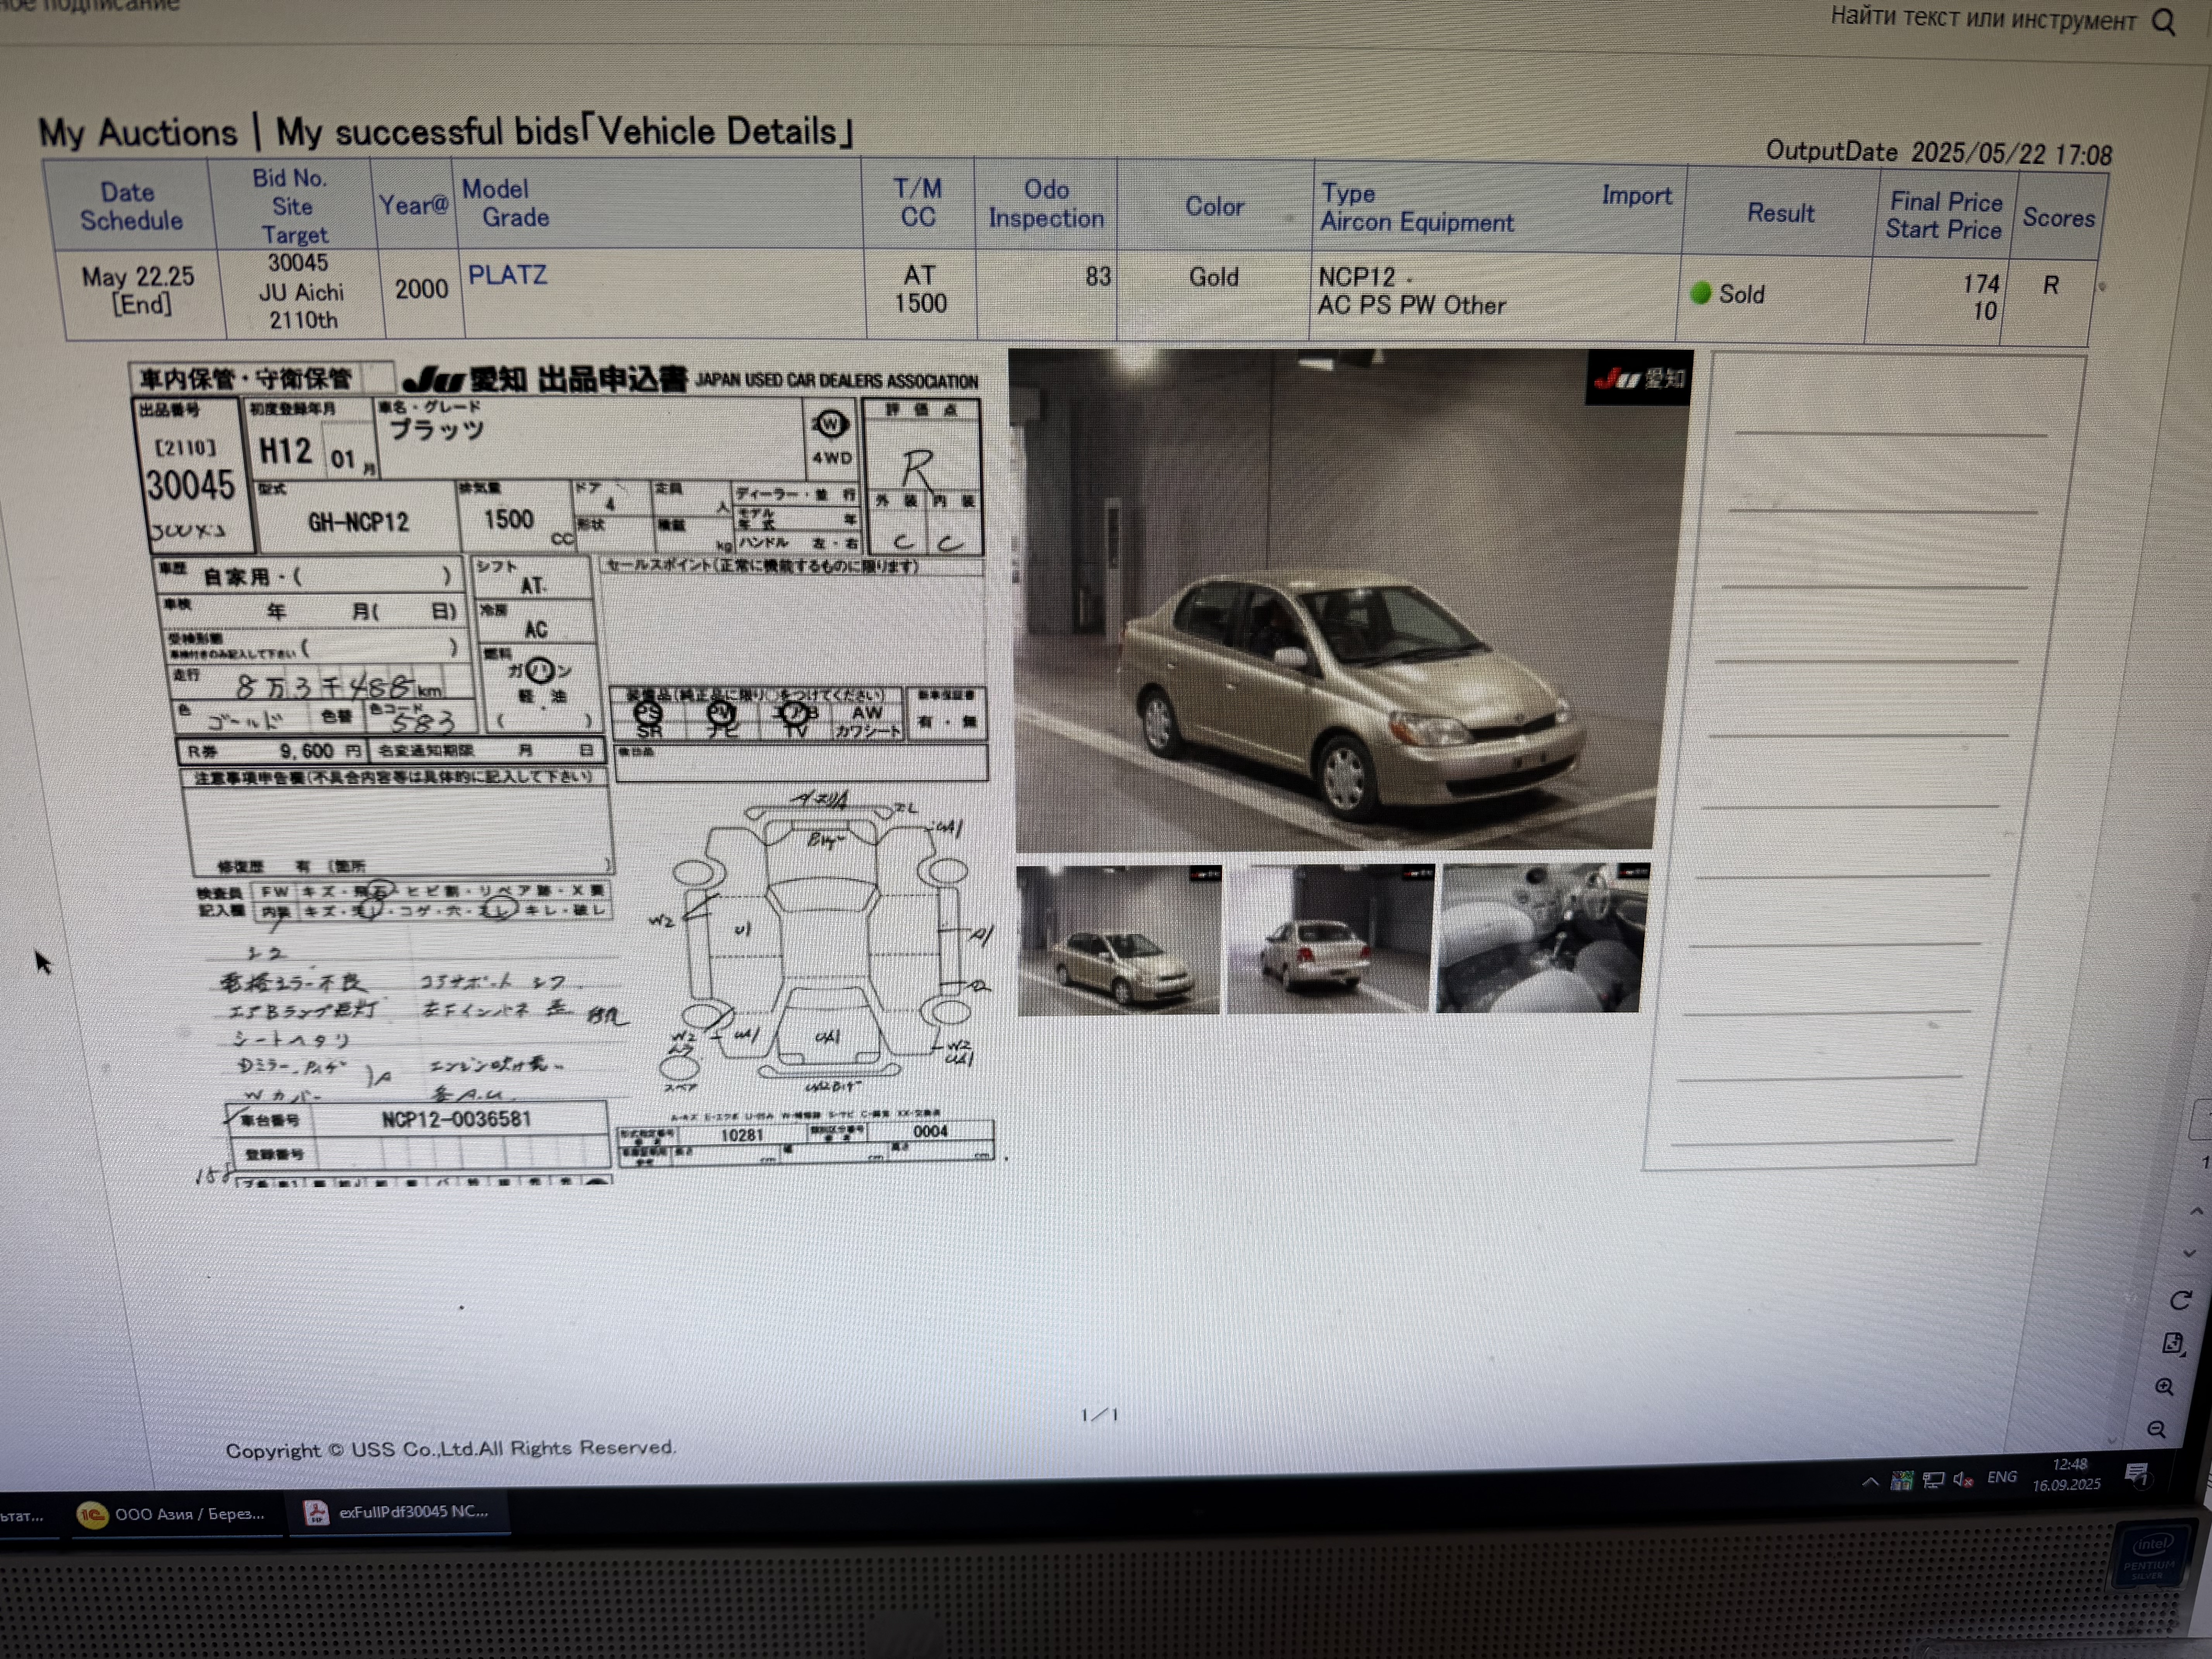Open the Windows notification center icon
The width and height of the screenshot is (2212, 1659).
coord(2137,1474)
